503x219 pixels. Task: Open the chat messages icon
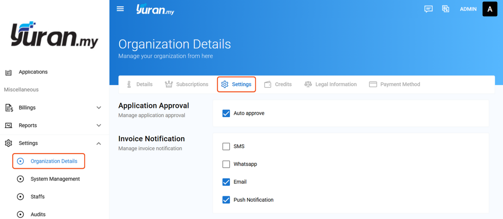[428, 9]
